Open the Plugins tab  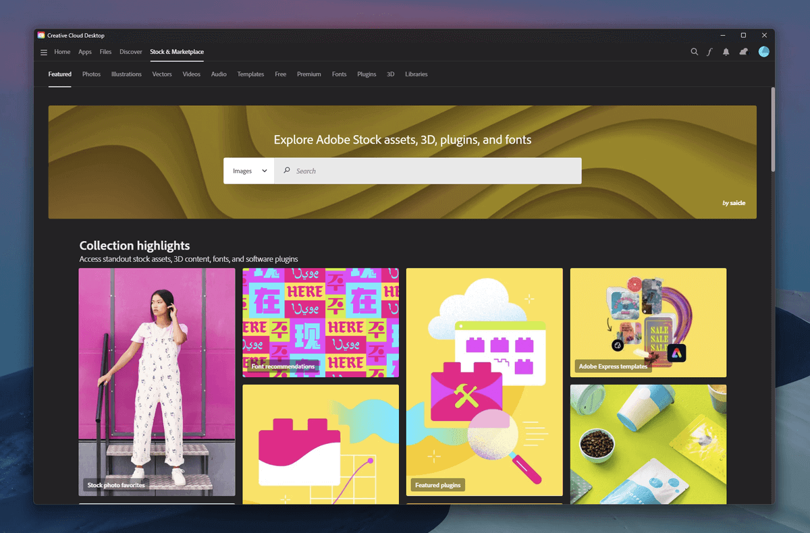(367, 74)
